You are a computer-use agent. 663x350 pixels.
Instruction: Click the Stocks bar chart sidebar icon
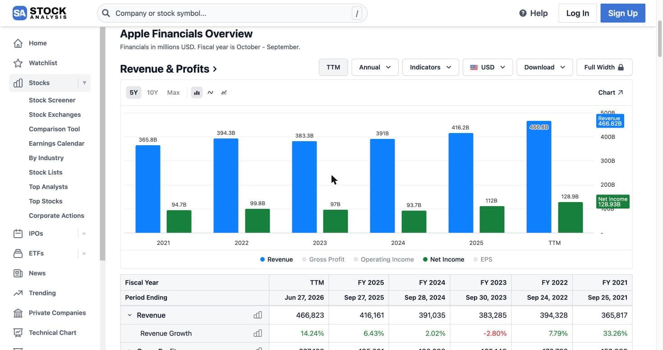(18, 83)
